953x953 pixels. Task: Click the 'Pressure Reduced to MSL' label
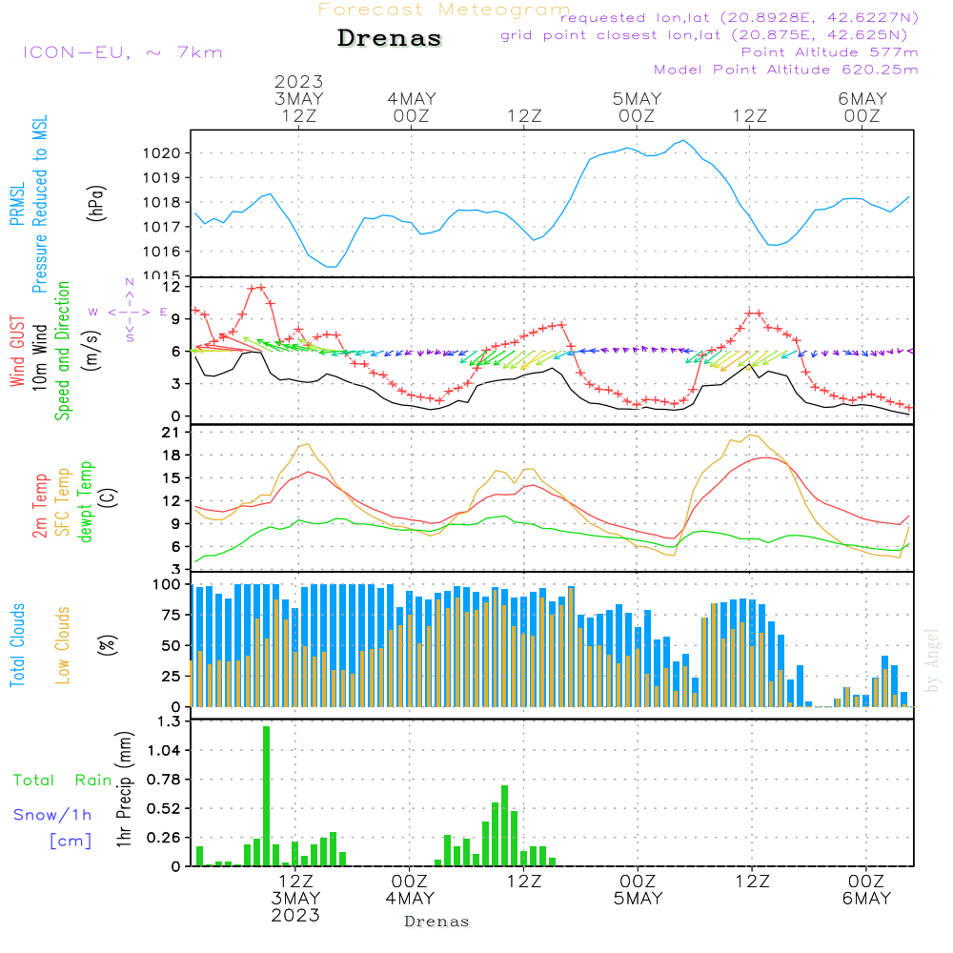39,204
